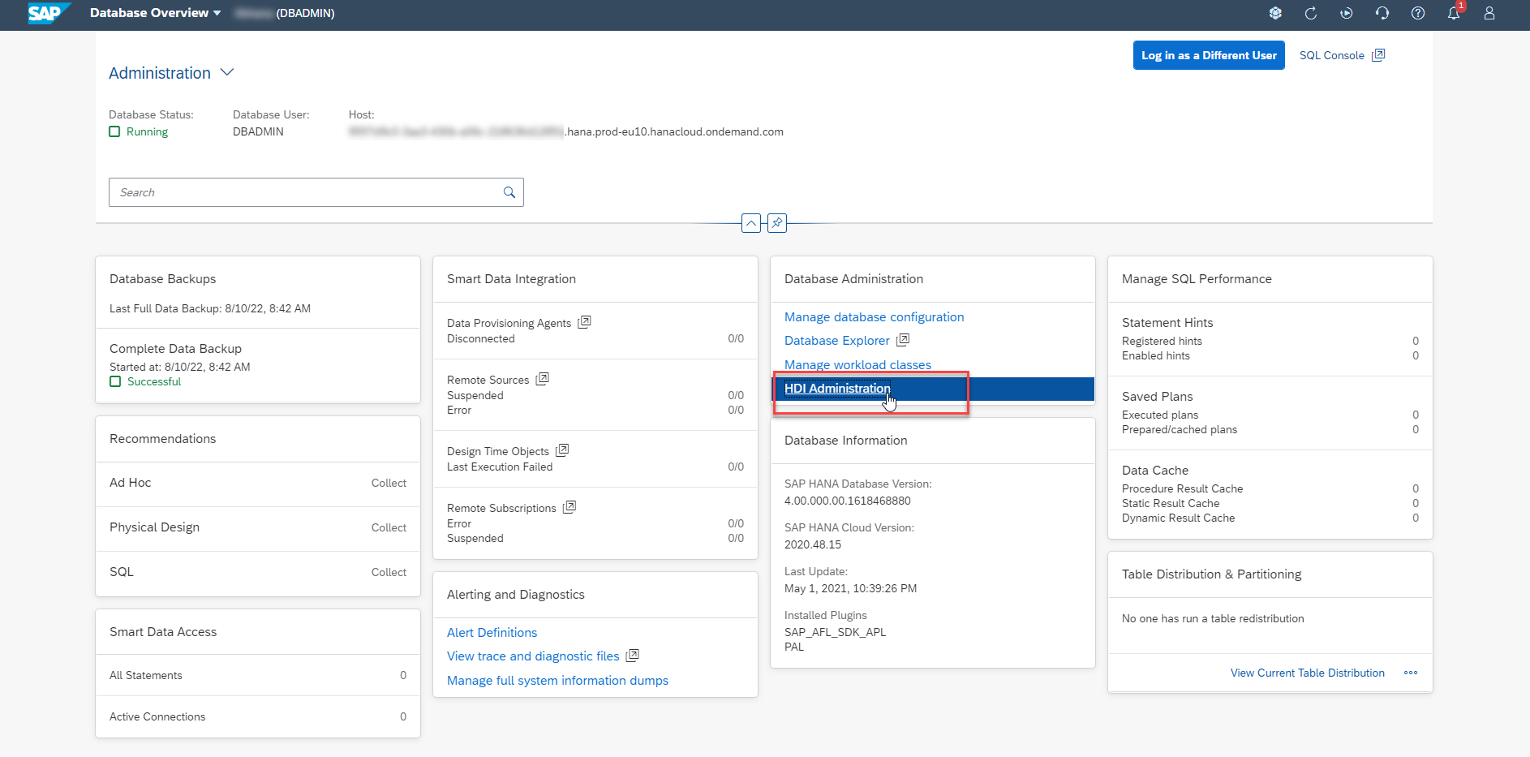Open the Remote Subscriptions external link icon

[x=569, y=507]
